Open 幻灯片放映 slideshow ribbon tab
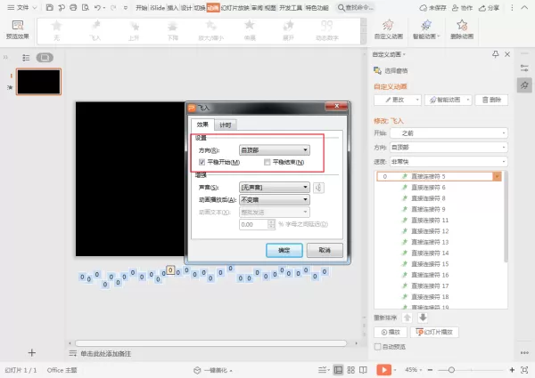The width and height of the screenshot is (535, 378). click(x=235, y=7)
